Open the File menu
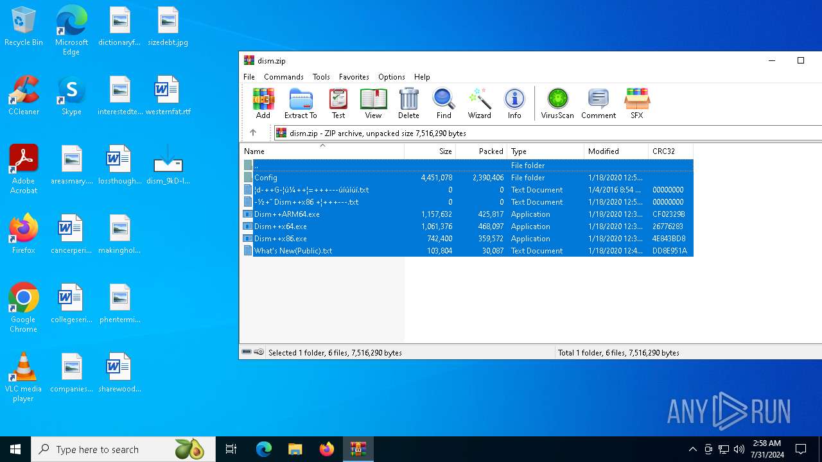Image resolution: width=822 pixels, height=462 pixels. coord(249,76)
